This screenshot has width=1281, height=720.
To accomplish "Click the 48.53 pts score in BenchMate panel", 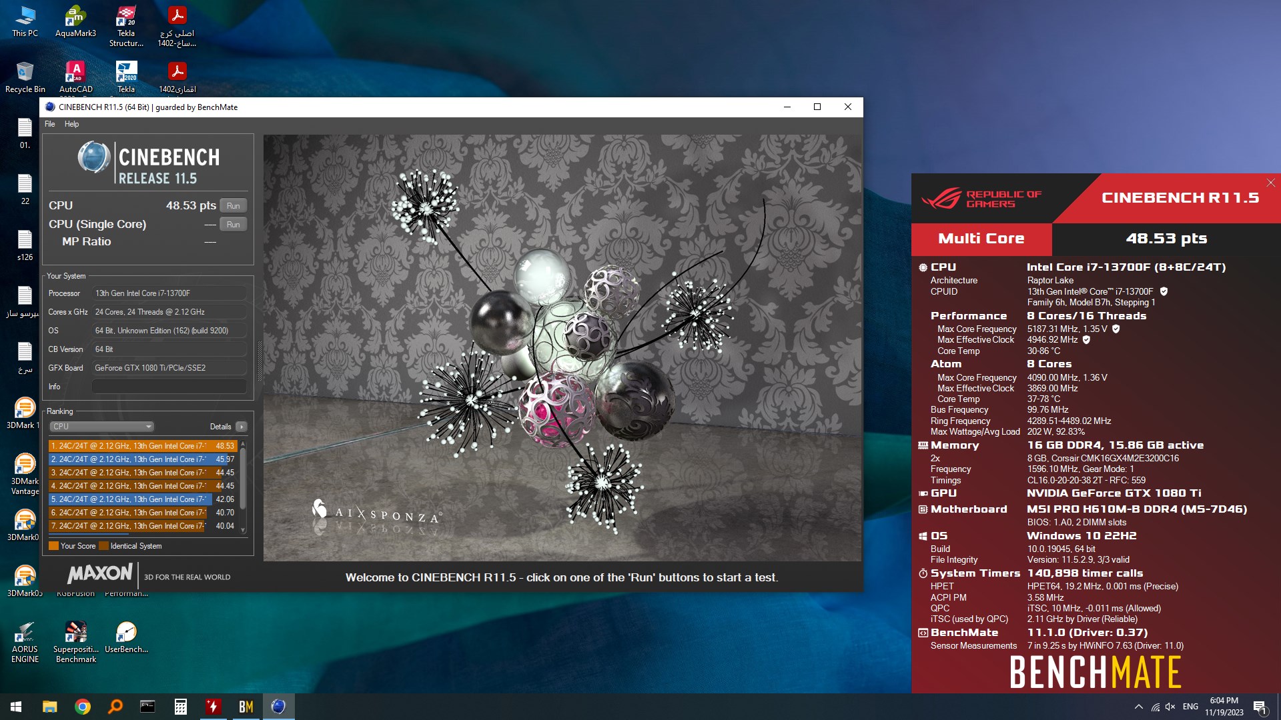I will pyautogui.click(x=1166, y=239).
